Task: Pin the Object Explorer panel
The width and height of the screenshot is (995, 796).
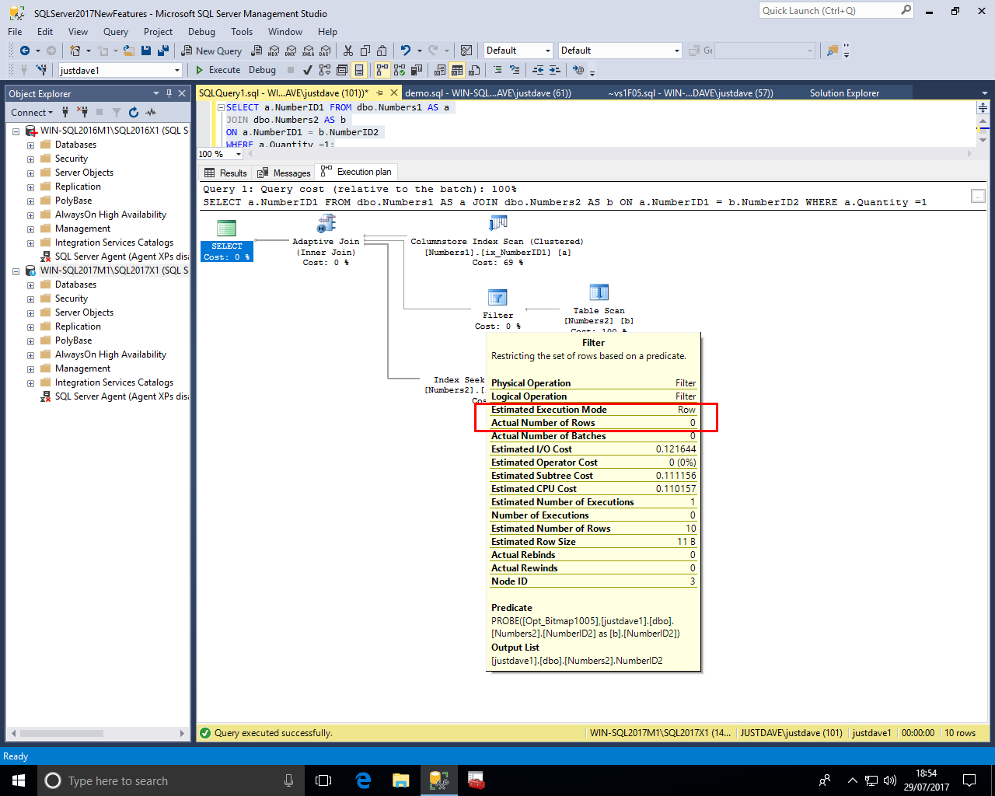Action: 169,93
